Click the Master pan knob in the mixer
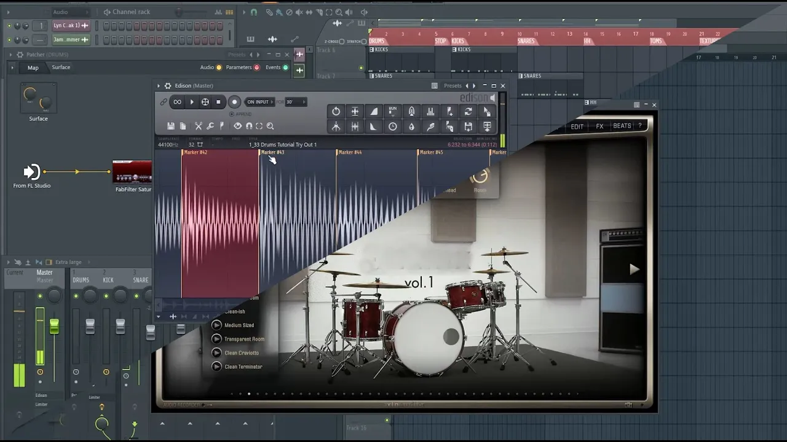 click(x=54, y=297)
